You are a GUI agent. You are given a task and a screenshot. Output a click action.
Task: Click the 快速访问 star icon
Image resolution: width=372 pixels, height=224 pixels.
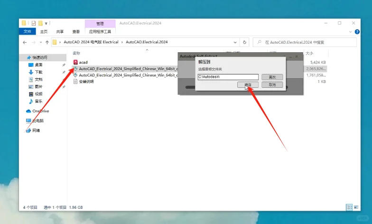pyautogui.click(x=29, y=57)
